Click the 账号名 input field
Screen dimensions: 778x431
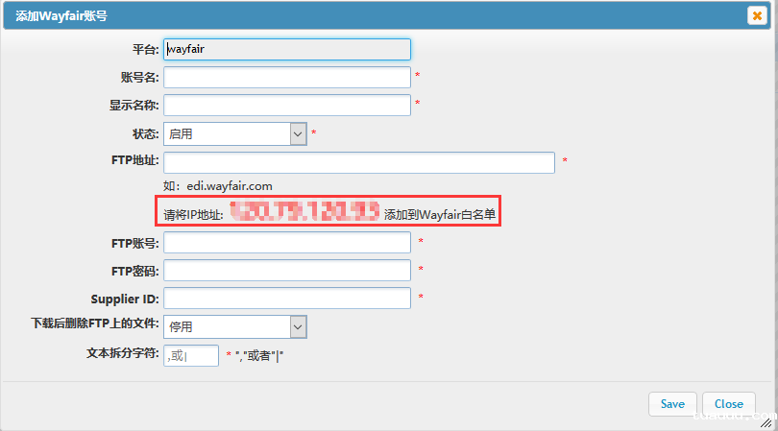pyautogui.click(x=287, y=77)
